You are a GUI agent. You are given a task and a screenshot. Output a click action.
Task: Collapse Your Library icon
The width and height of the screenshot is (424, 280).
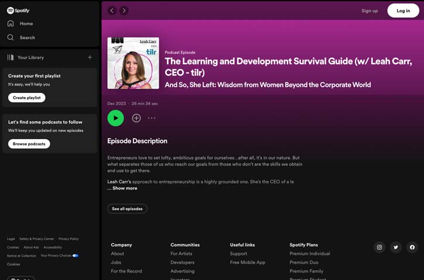pos(11,57)
